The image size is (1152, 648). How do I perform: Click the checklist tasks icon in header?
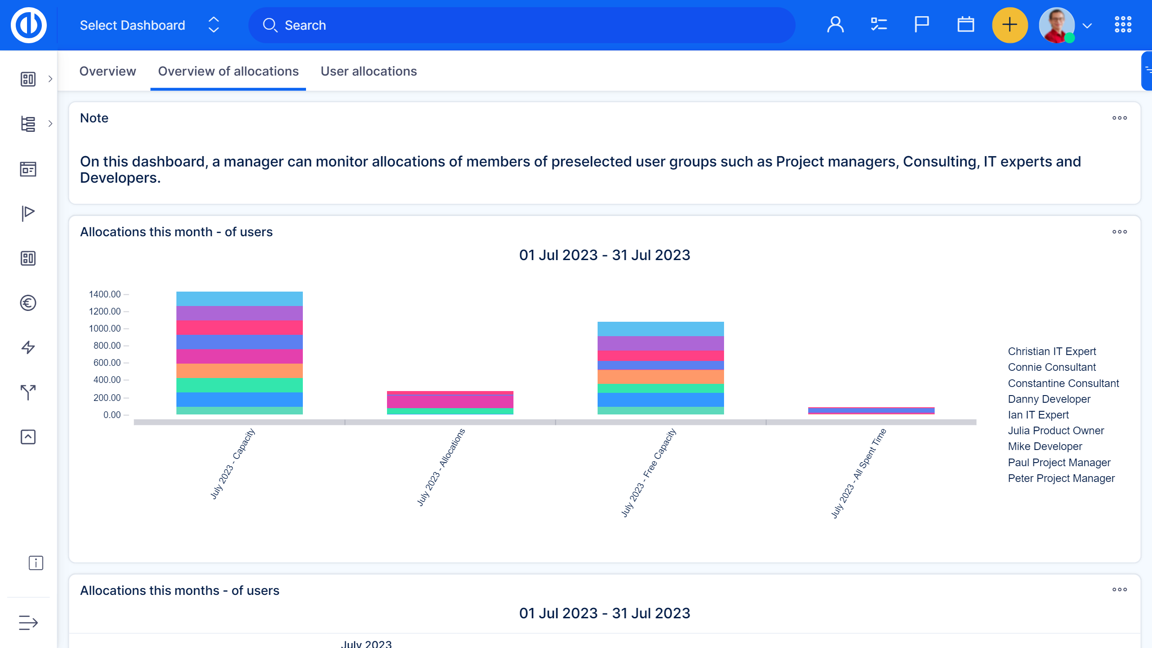click(x=878, y=25)
